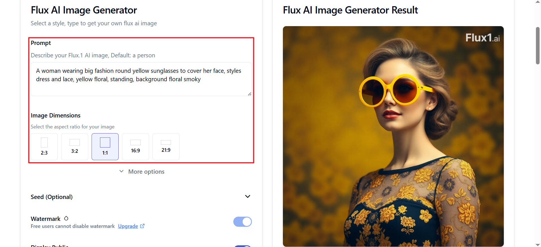Viewport: 541px width, 247px height.
Task: Click the scrollbar down arrow
Action: [538, 245]
